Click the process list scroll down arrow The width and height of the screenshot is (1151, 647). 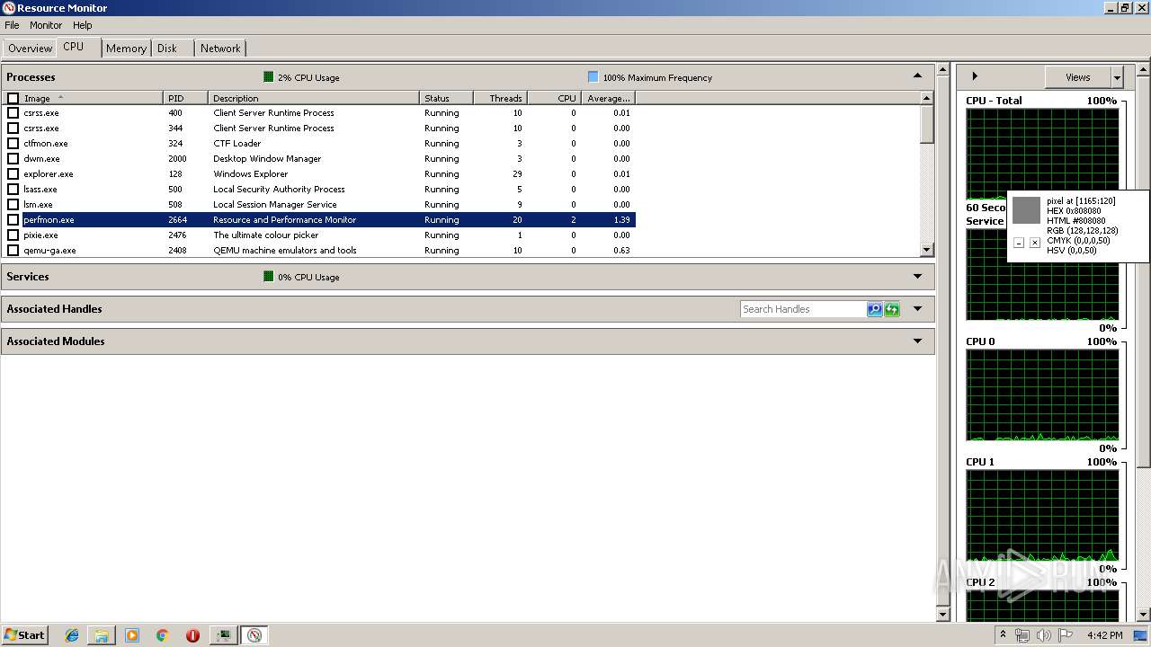[x=927, y=250]
